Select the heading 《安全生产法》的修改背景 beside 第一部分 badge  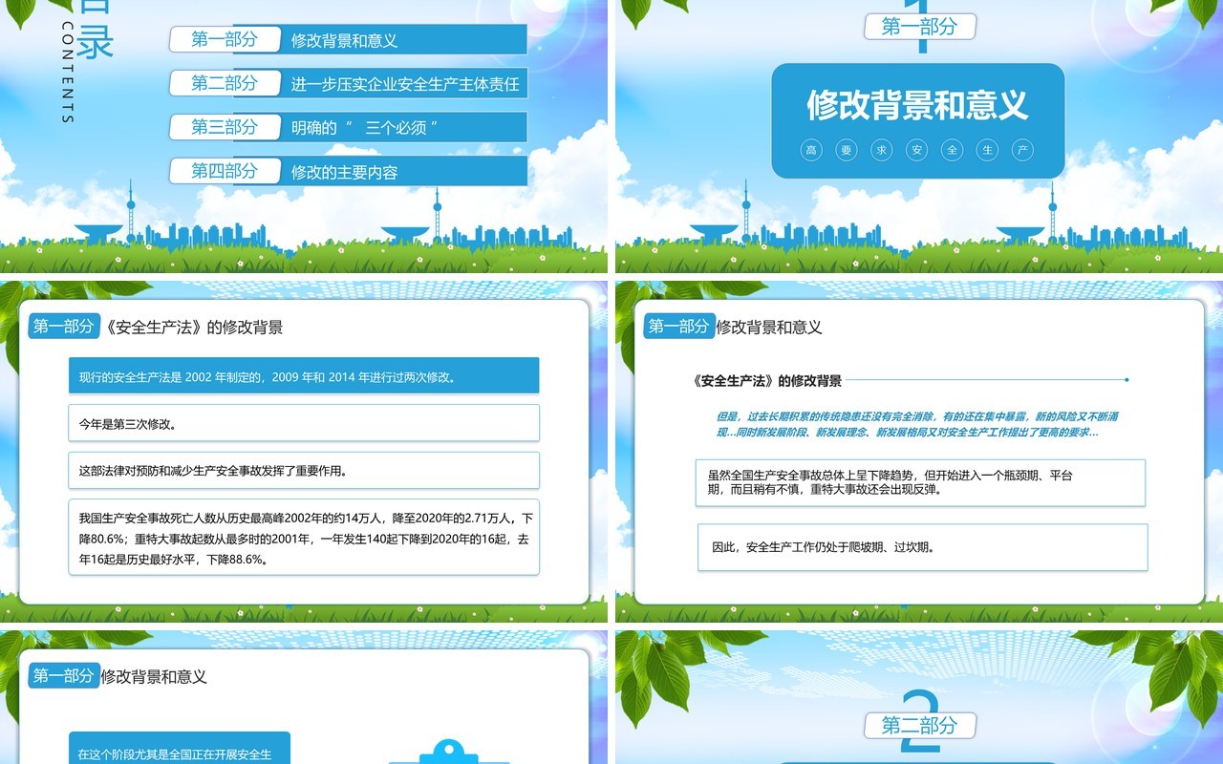point(192,327)
